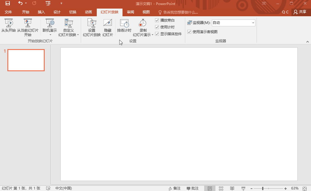Disable 使用演示者视图 checkbox
The height and width of the screenshot is (191, 311).
tap(189, 32)
